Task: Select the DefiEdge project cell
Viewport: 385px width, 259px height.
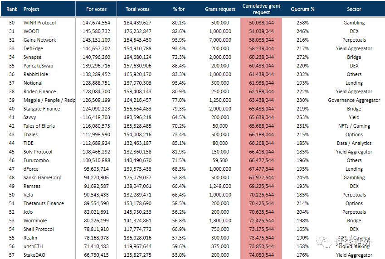Action: click(33, 48)
